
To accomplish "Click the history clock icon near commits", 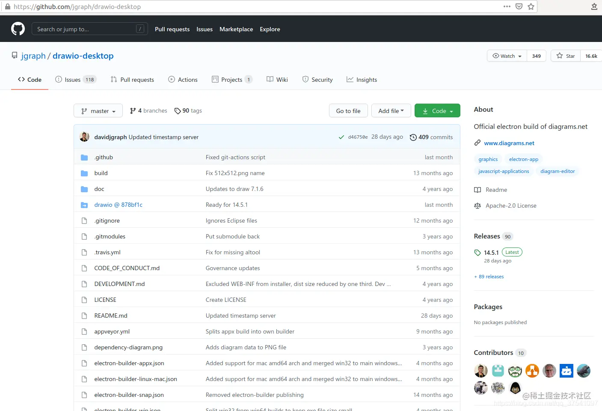I will 413,137.
